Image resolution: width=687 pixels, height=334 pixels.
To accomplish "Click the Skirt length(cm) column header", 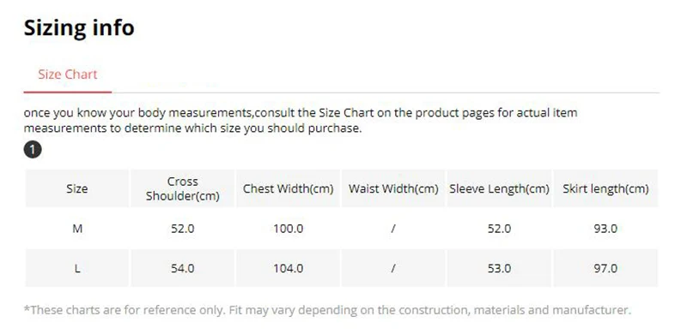I will (x=605, y=189).
